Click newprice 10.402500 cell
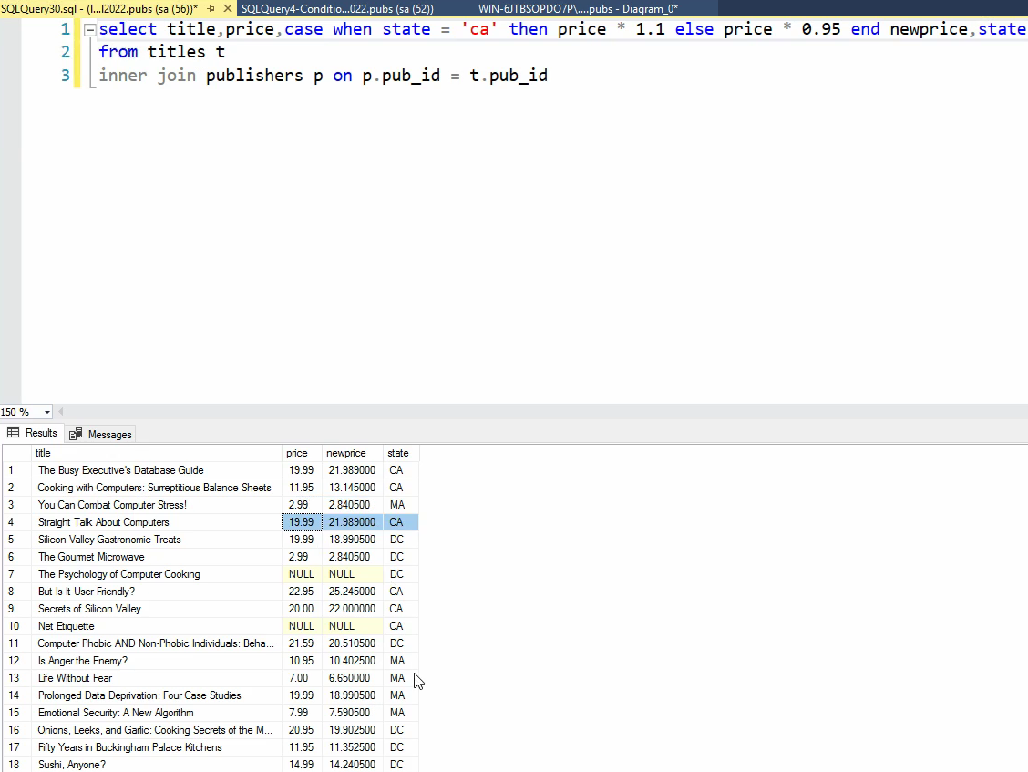This screenshot has height=772, width=1028. click(352, 661)
